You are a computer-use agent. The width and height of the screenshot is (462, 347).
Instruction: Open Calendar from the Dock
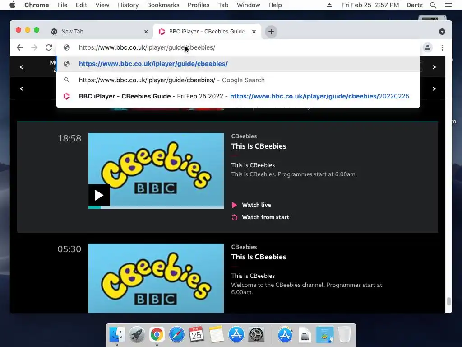197,334
